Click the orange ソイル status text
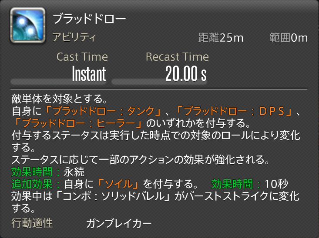 (118, 184)
